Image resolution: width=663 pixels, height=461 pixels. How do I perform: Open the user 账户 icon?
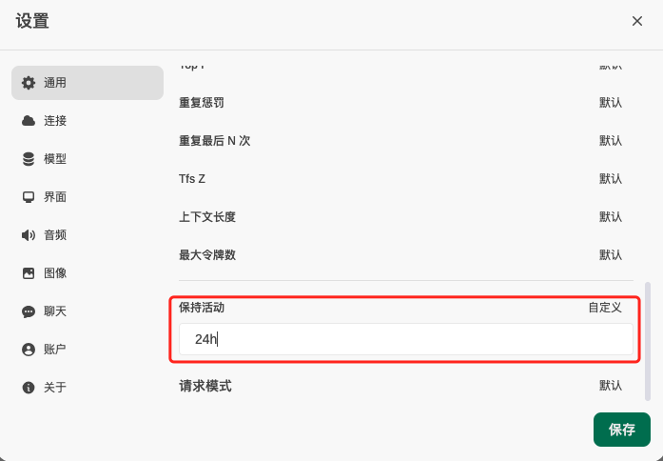point(29,350)
